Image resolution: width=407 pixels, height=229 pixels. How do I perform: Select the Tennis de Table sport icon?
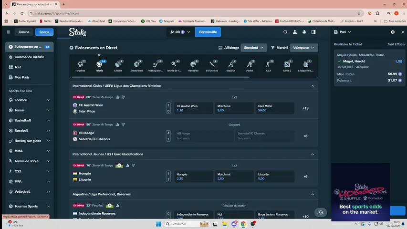174,66
